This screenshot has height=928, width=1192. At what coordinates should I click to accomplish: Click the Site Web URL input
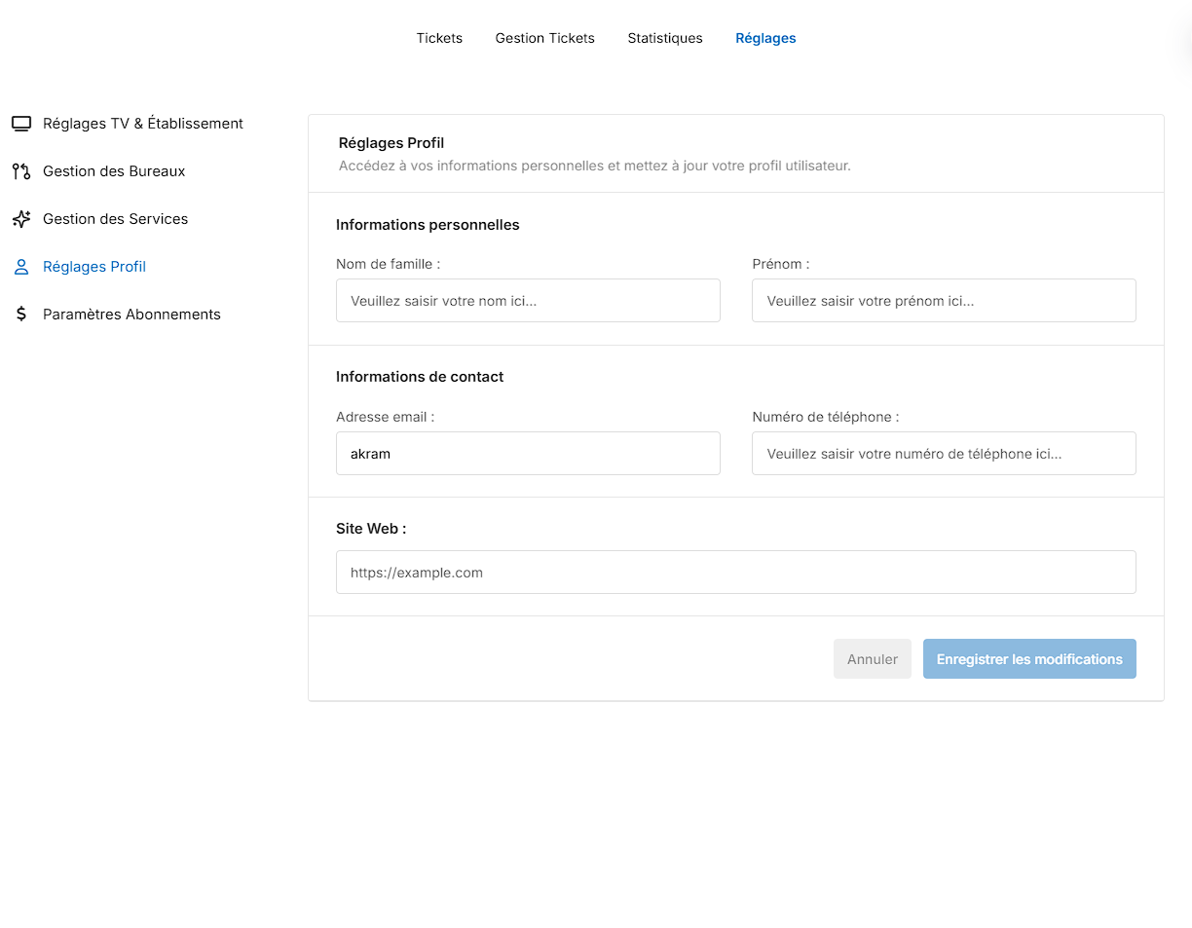735,573
